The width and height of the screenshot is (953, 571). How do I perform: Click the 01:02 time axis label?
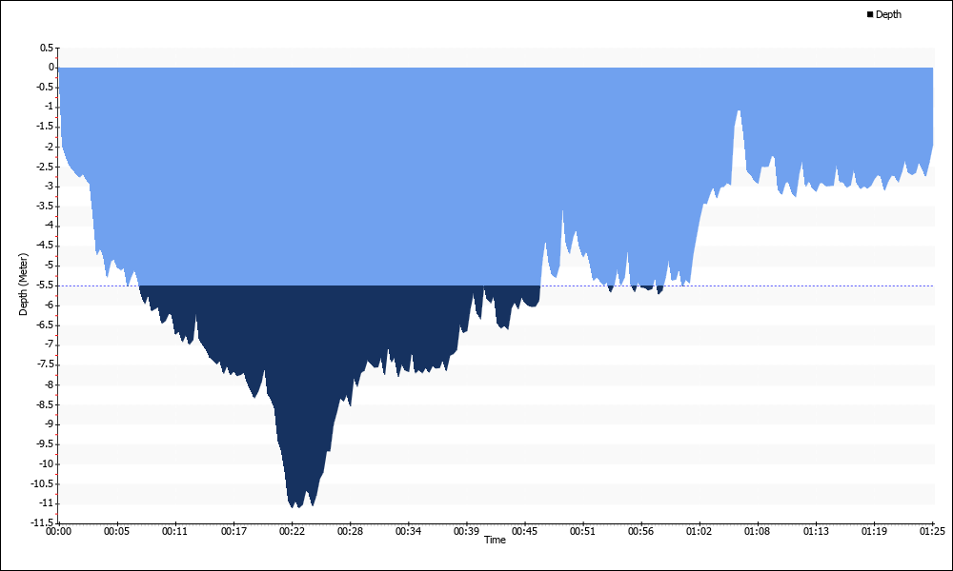point(700,532)
